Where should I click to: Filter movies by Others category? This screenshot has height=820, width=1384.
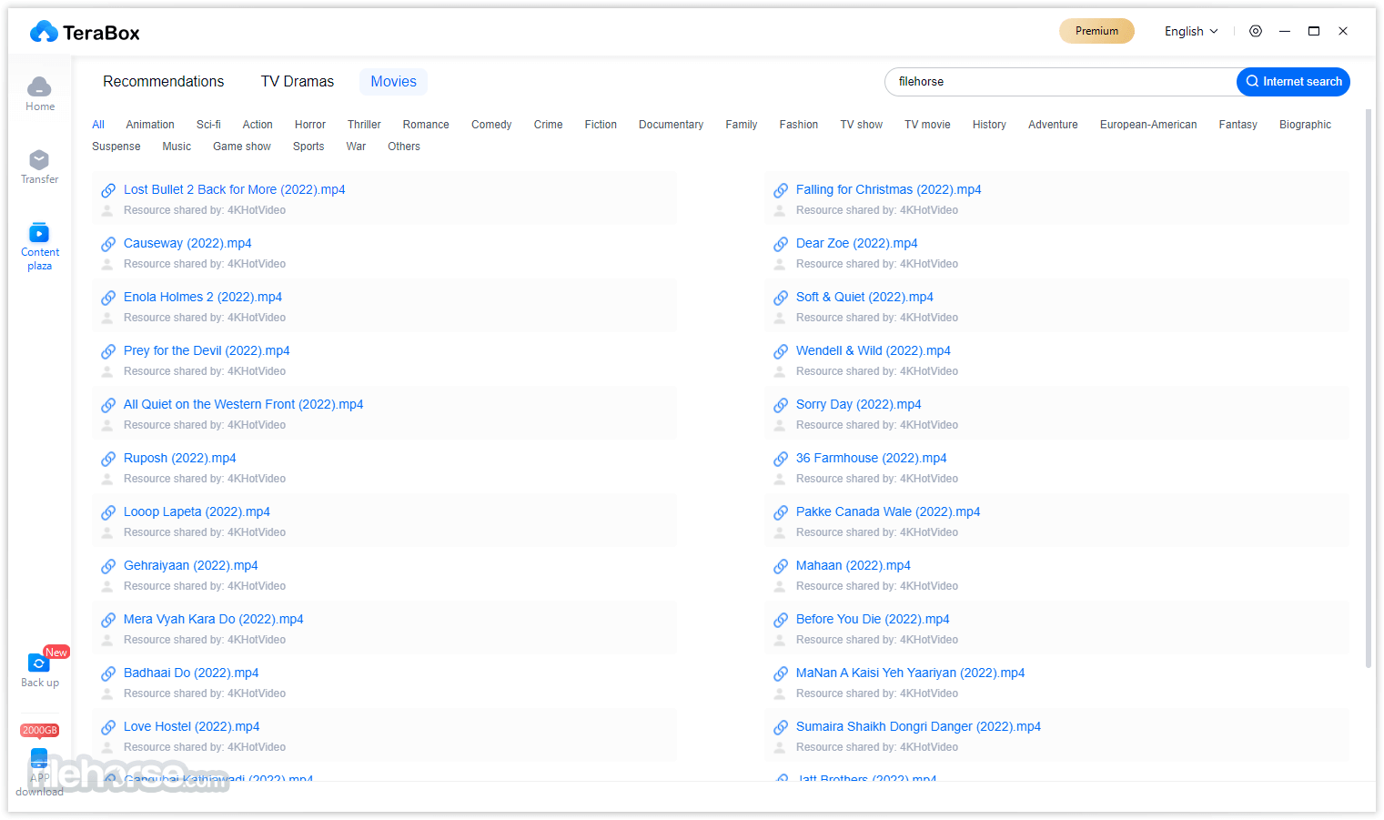click(x=404, y=147)
